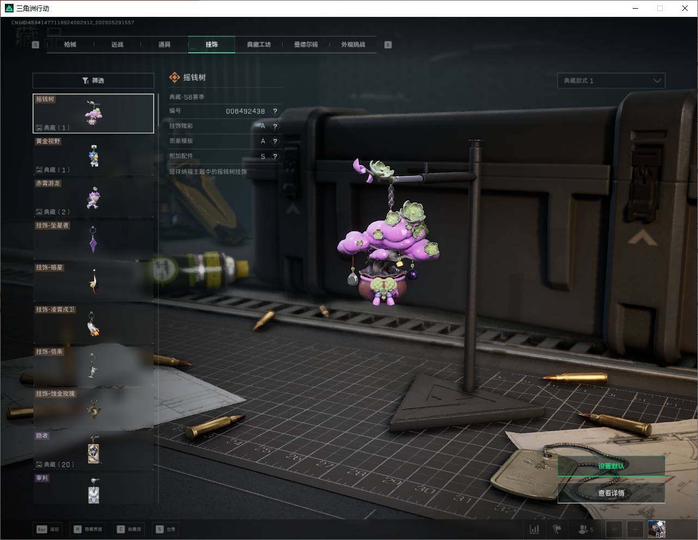Open the 典藏工坊 tab
The width and height of the screenshot is (698, 540).
[x=259, y=45]
